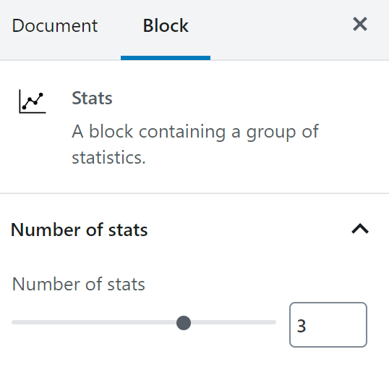
Task: Click the far right end of the slider track
Action: 275,322
